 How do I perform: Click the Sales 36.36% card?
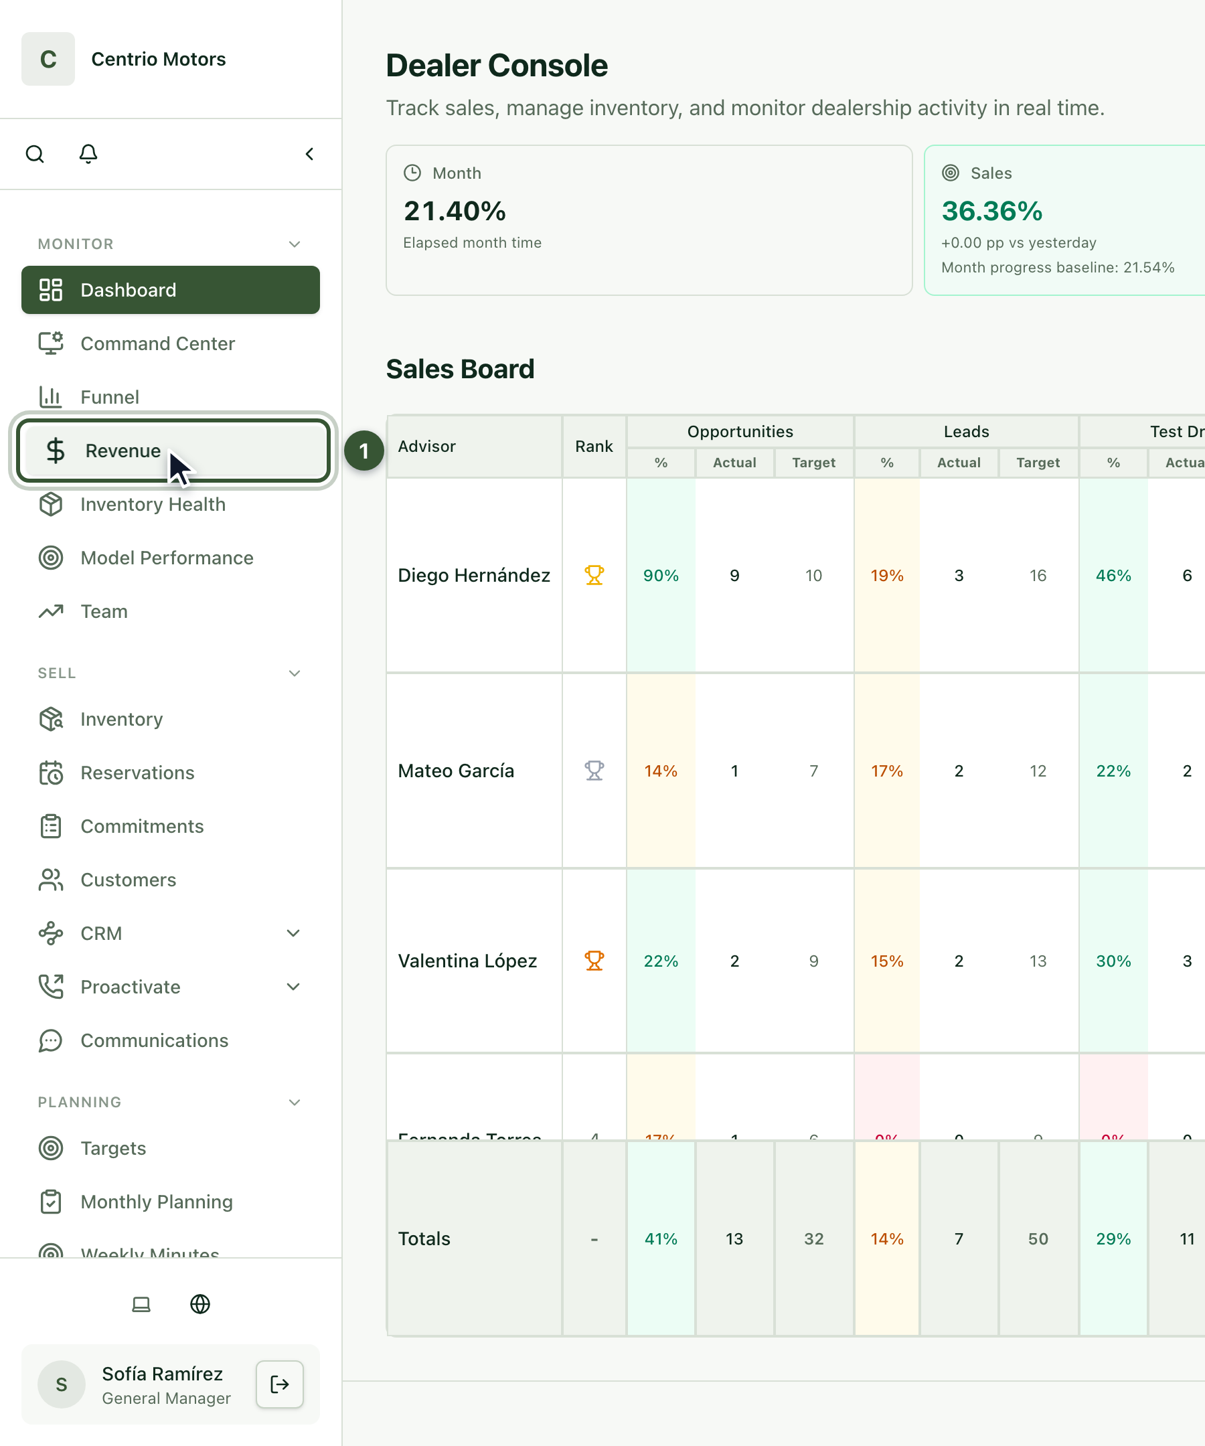(x=1064, y=220)
